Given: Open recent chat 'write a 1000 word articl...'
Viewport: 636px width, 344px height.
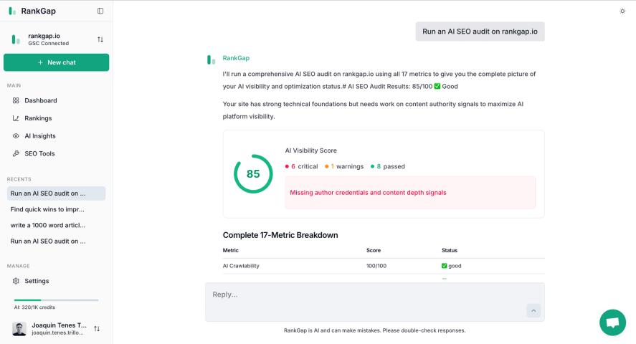Looking at the screenshot, I should coord(47,225).
